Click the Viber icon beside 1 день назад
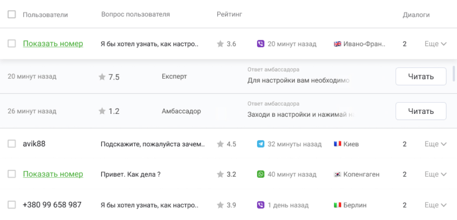 [x=261, y=205]
